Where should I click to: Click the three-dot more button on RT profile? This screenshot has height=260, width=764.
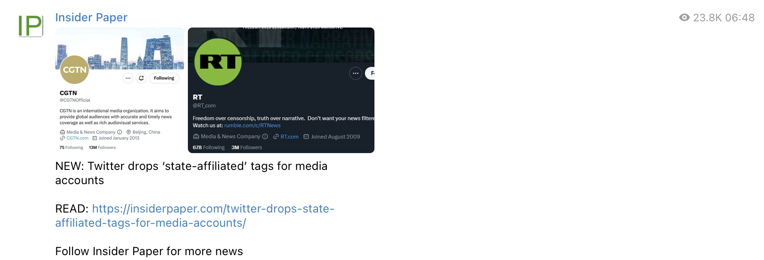[355, 73]
